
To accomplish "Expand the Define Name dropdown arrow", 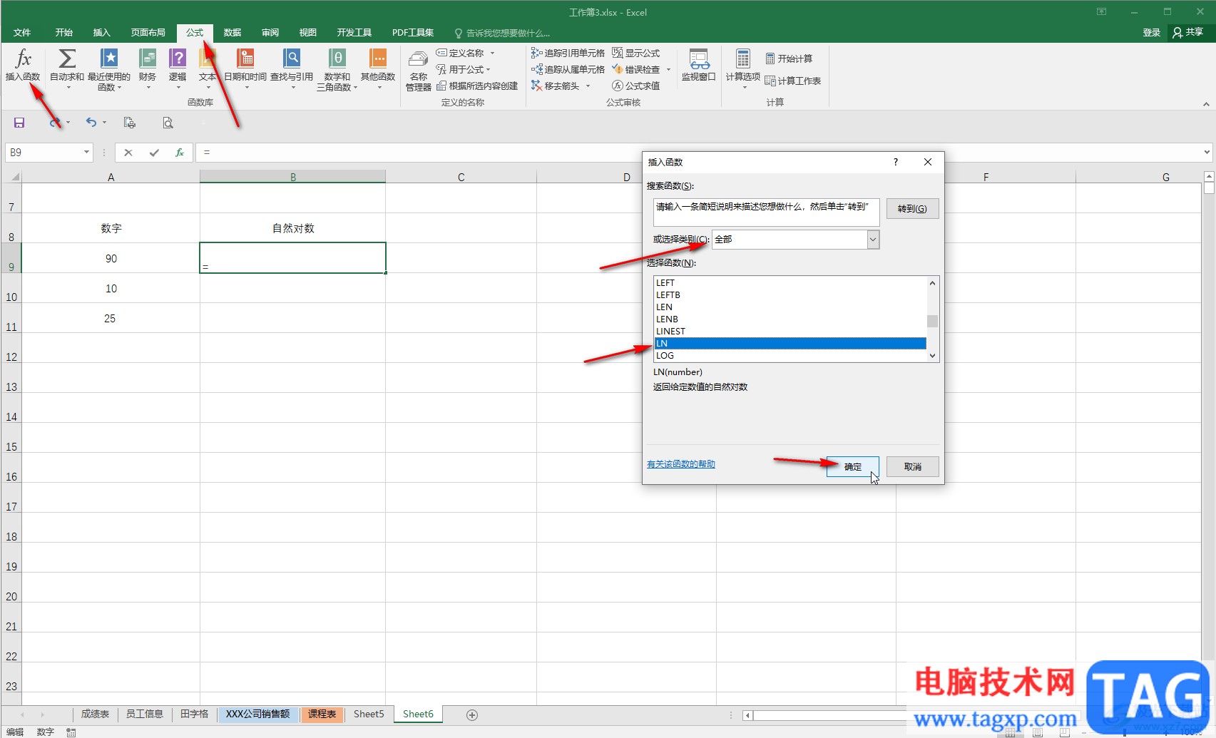I will point(492,53).
